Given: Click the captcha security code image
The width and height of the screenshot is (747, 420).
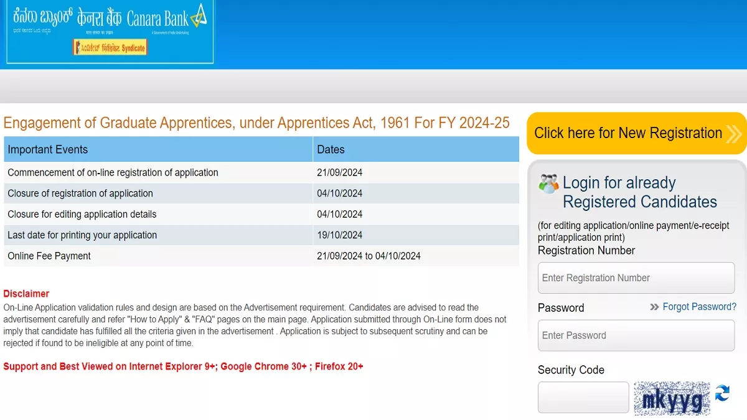Looking at the screenshot, I should [672, 398].
